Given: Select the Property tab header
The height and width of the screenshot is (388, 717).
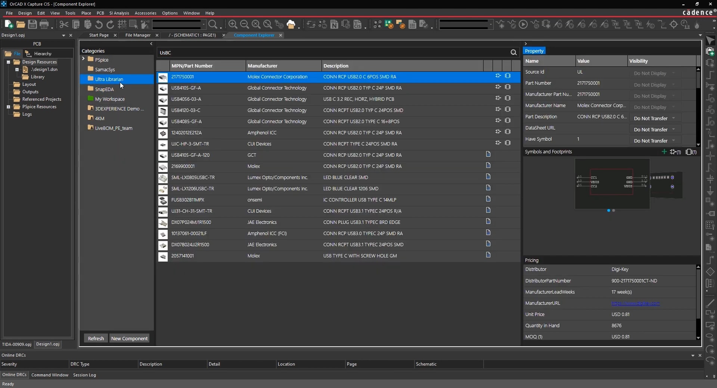Looking at the screenshot, I should [534, 51].
